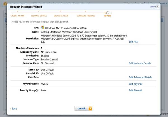Click Edit Instance Details link
The image size is (168, 117).
pos(139,63)
